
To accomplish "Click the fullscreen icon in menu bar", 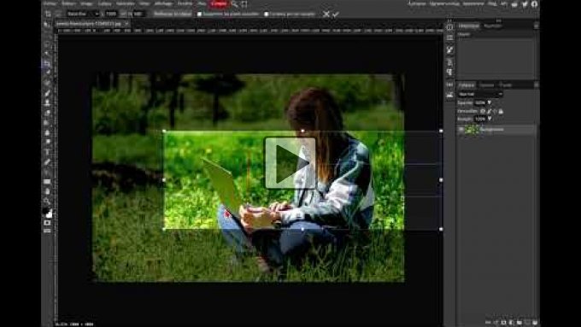I will click(244, 4).
